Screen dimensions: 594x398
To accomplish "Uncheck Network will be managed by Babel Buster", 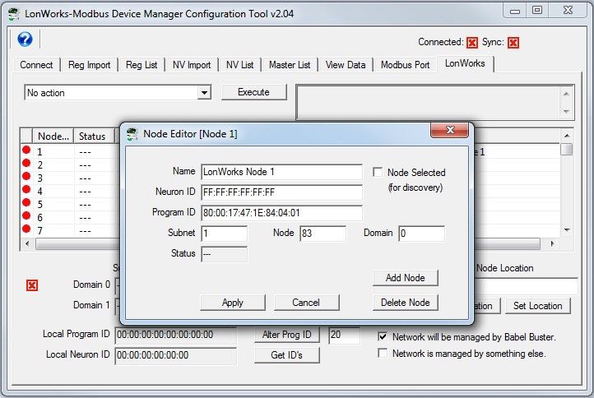I will coord(383,337).
